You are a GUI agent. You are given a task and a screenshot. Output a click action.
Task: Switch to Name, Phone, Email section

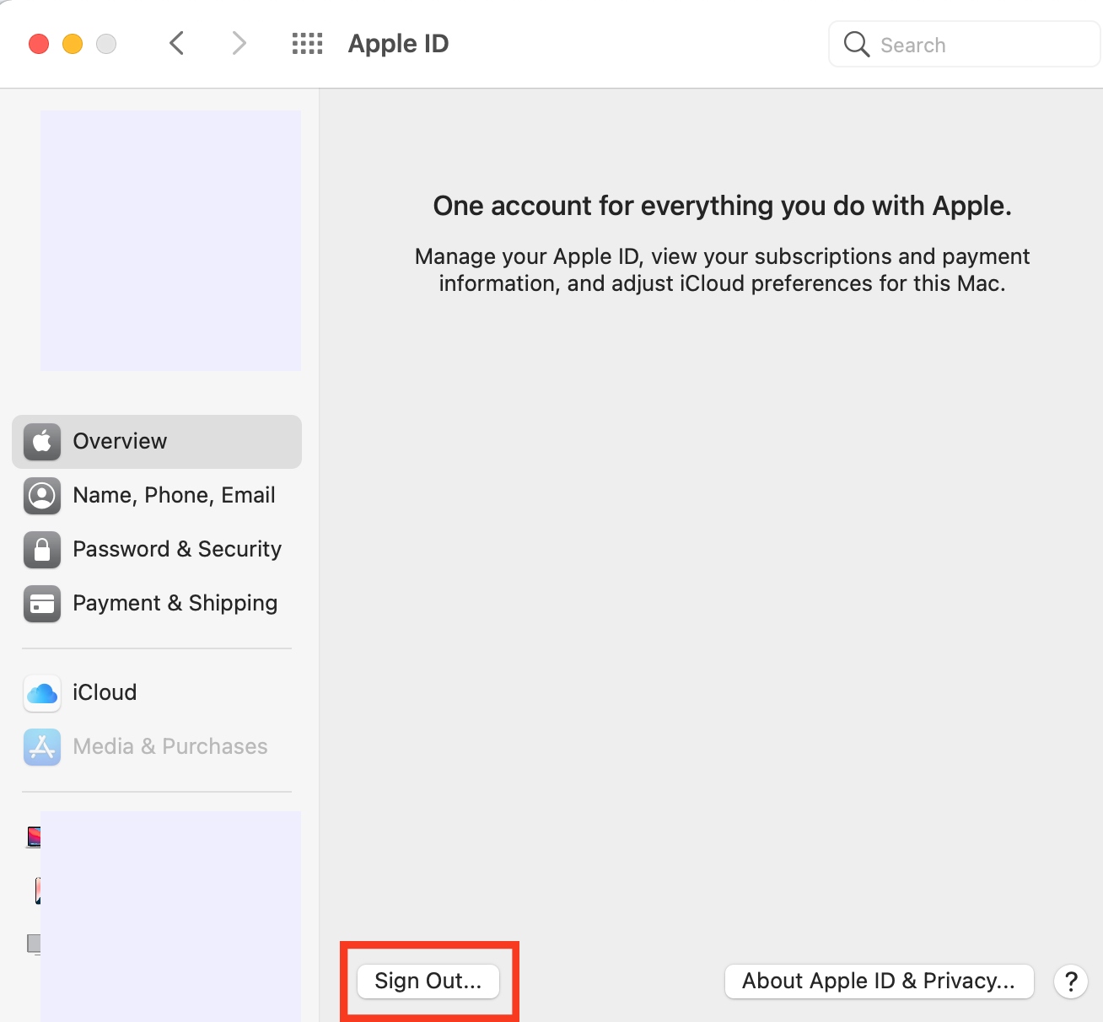tap(174, 496)
